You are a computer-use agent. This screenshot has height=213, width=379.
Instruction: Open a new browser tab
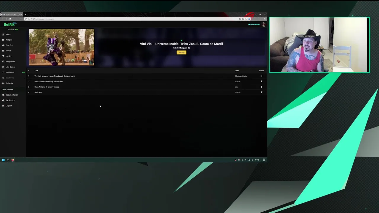click(25, 14)
